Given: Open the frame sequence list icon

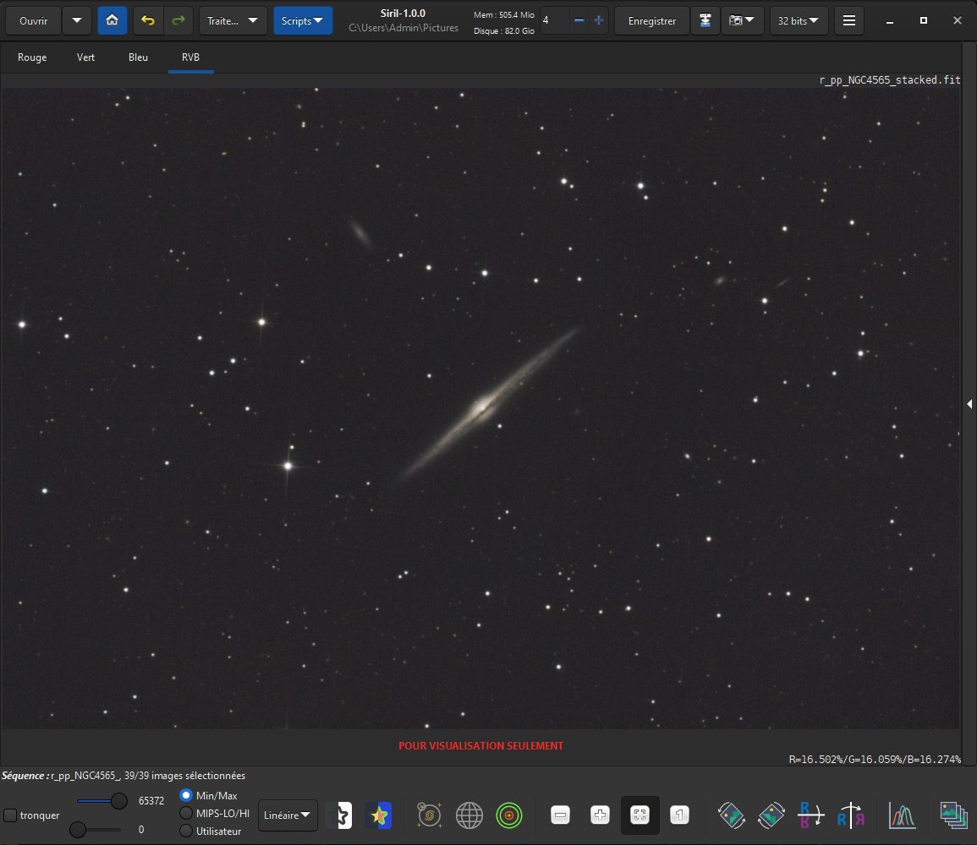Looking at the screenshot, I should [x=953, y=815].
